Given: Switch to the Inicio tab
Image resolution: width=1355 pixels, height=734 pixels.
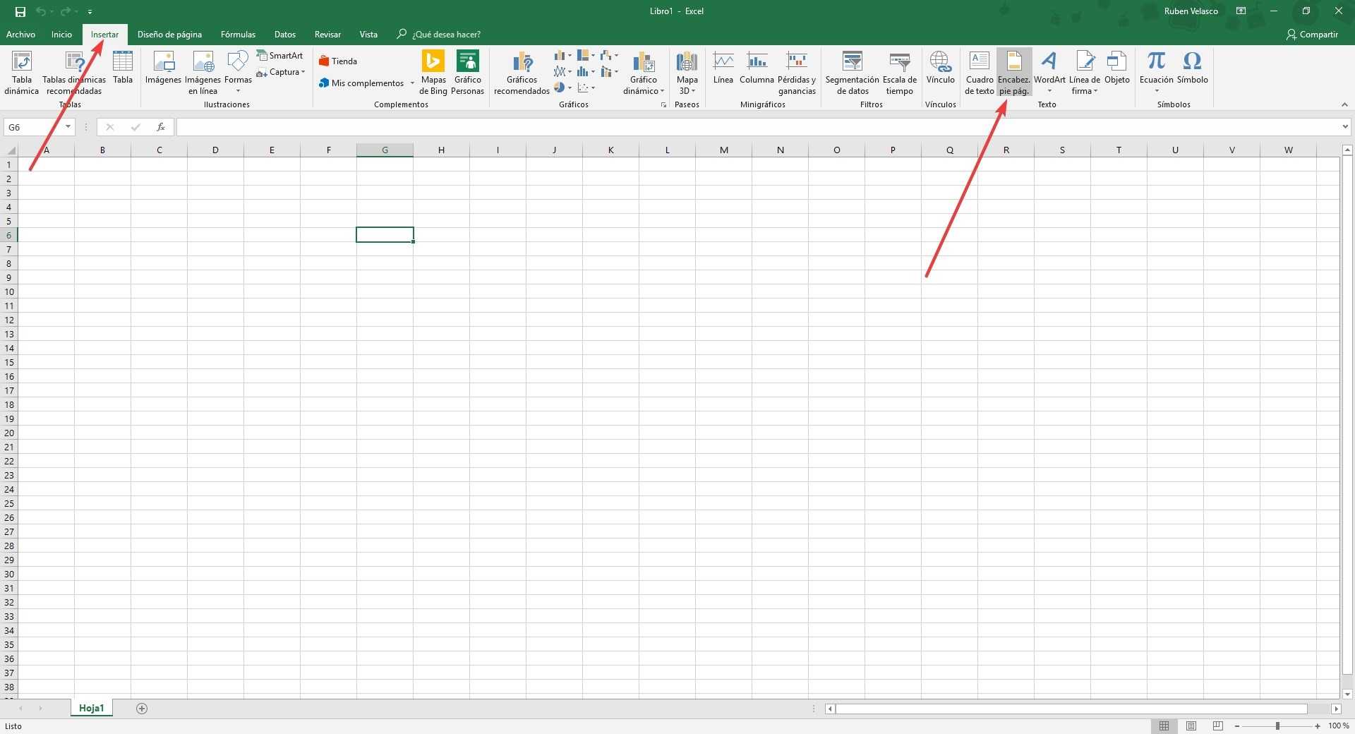Looking at the screenshot, I should [x=61, y=34].
